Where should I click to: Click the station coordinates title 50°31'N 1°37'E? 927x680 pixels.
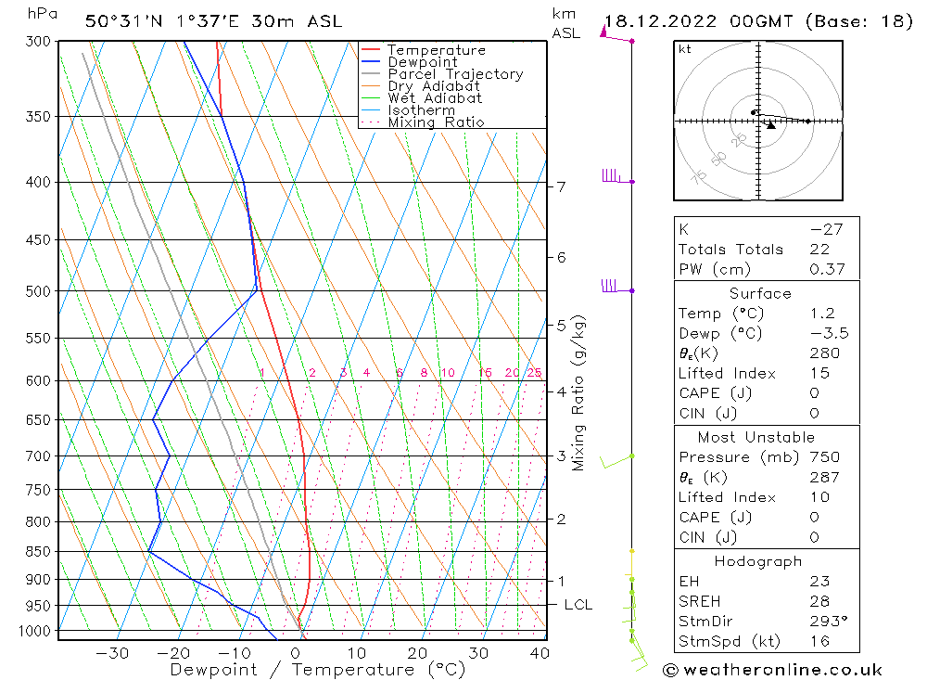click(x=162, y=21)
